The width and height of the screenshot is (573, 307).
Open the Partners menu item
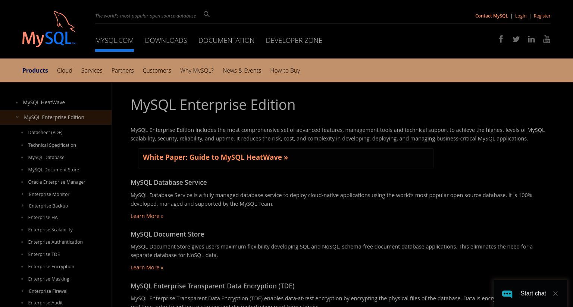(122, 70)
